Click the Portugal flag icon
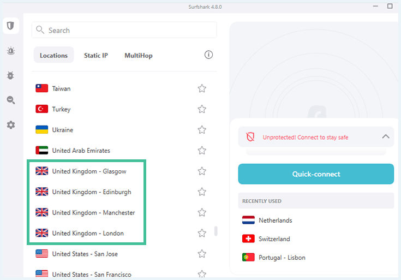The width and height of the screenshot is (401, 280). pos(248,257)
